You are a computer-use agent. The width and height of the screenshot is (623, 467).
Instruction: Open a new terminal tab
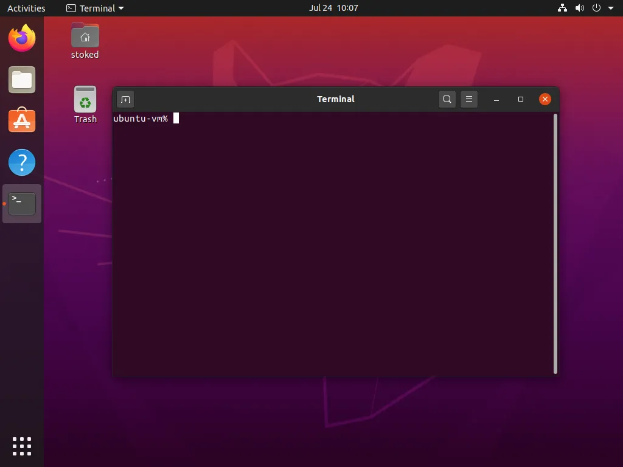pyautogui.click(x=125, y=99)
